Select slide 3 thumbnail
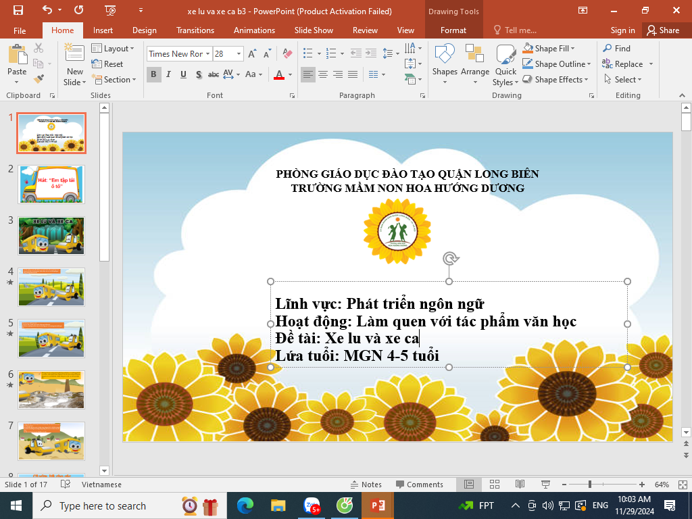 [x=51, y=235]
